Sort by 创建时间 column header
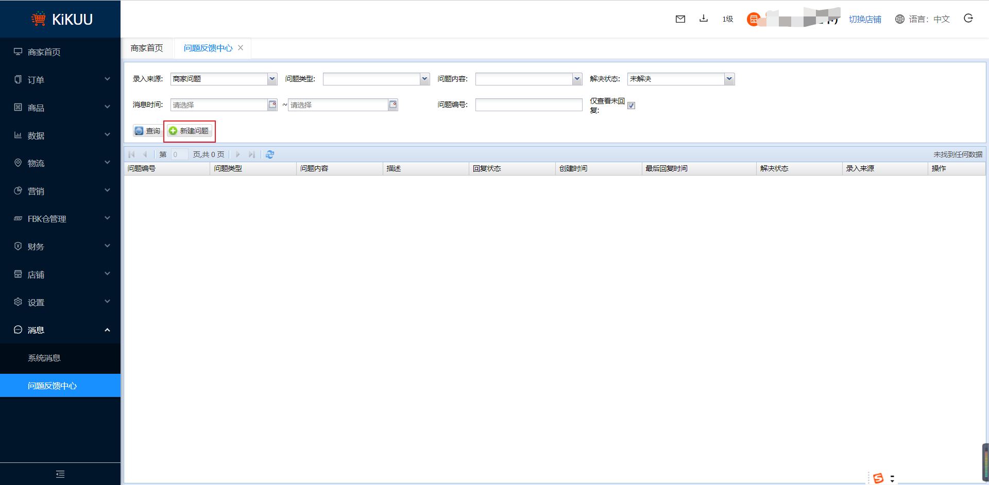This screenshot has width=989, height=485. click(x=599, y=168)
